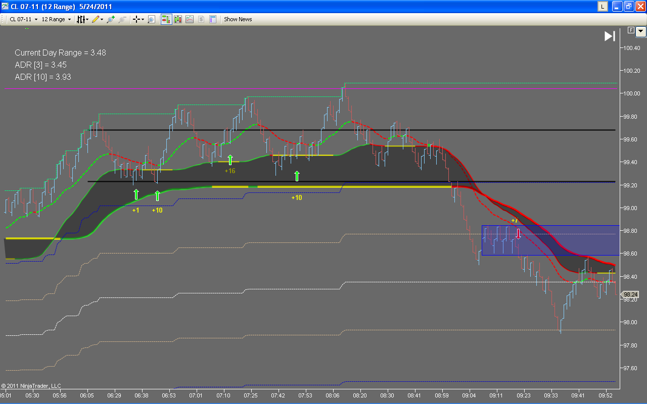Viewport: 647px width, 404px height.
Task: Click the 99.00 price axis label
Action: point(631,208)
